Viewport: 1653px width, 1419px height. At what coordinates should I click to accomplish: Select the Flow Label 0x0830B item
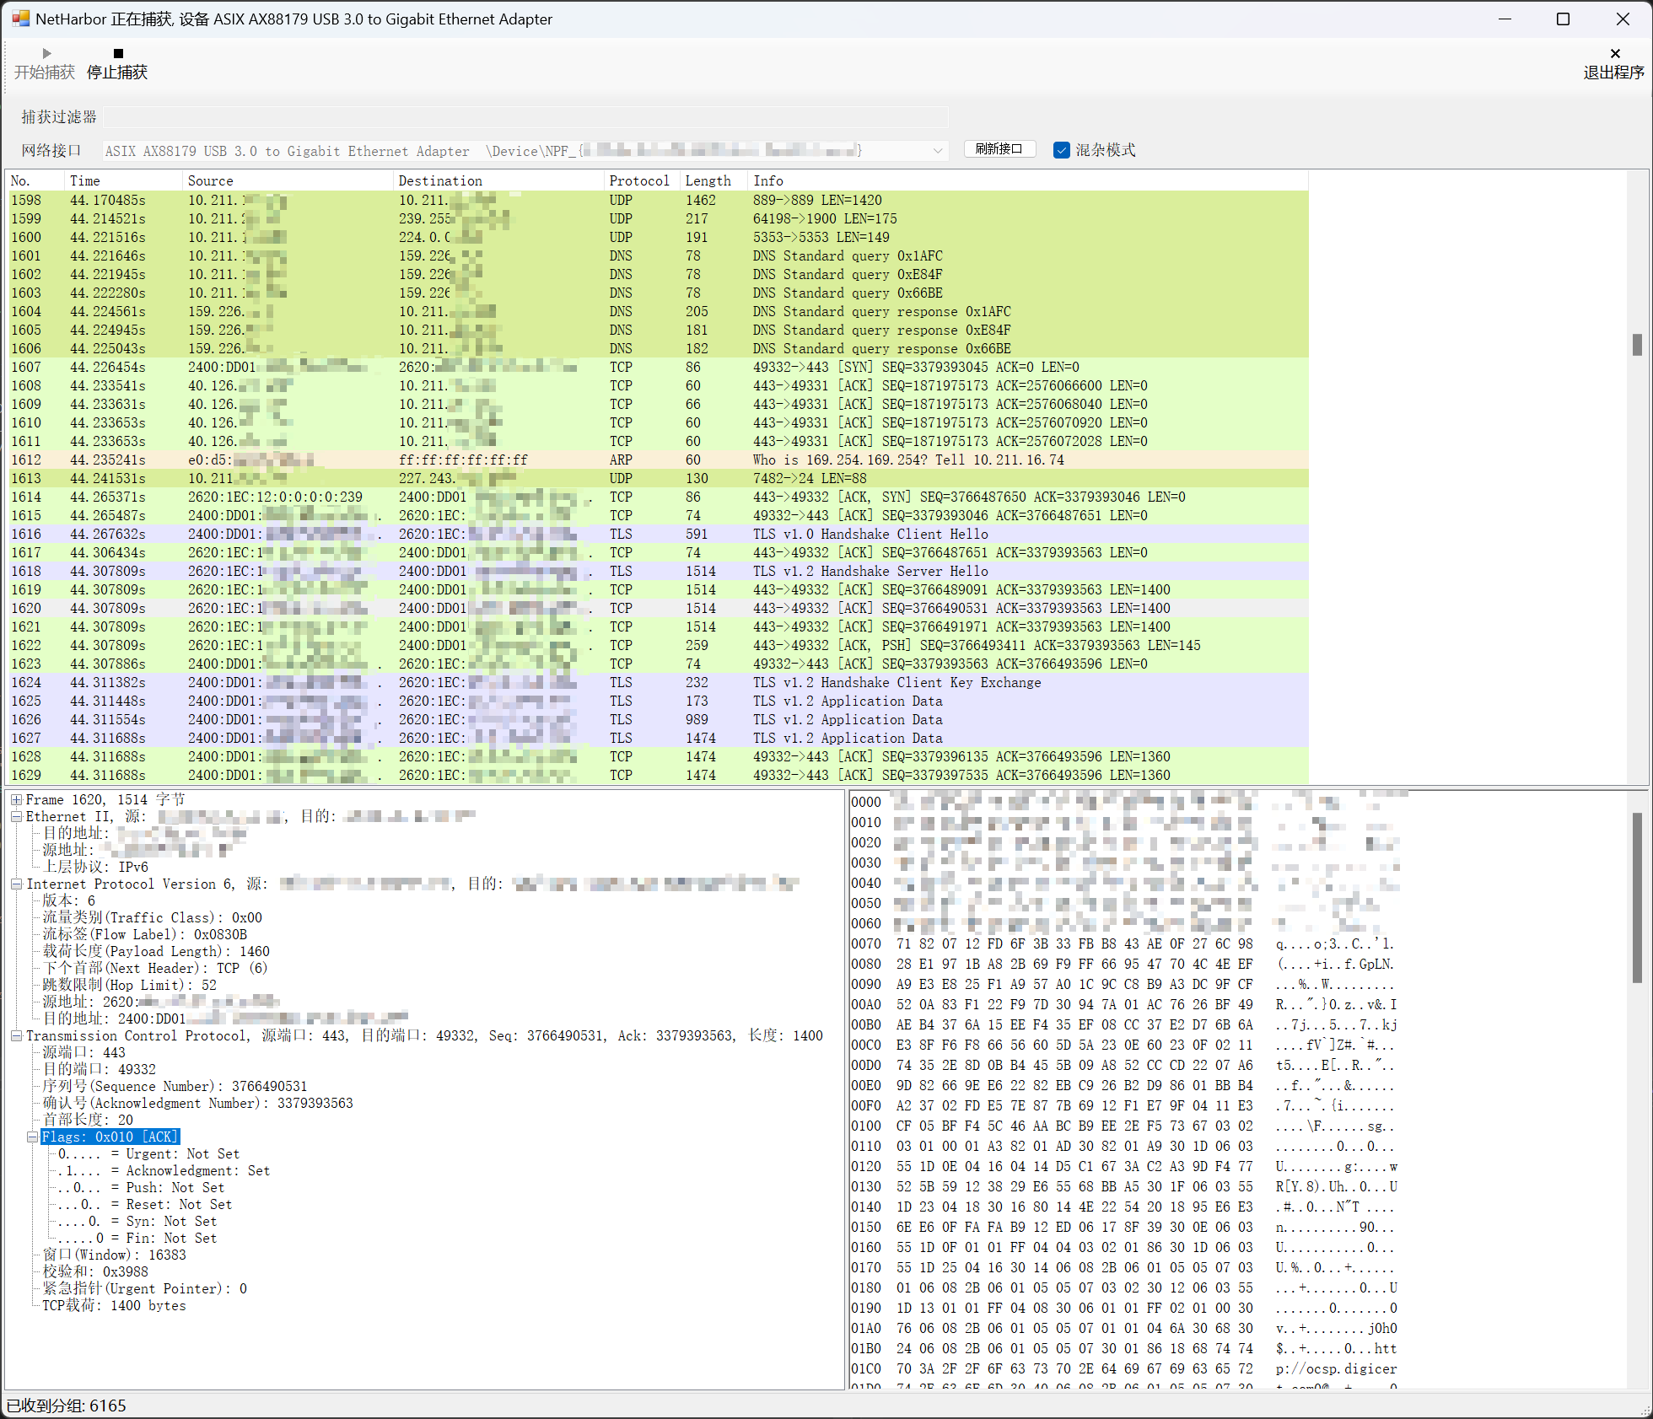tap(144, 934)
